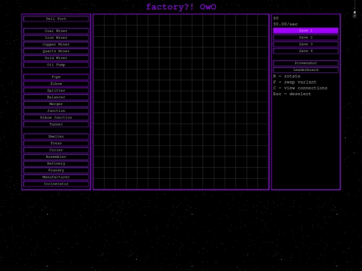Viewport: 362px width, 271px height.
Task: Choose the Junction piece
Action: point(56,110)
